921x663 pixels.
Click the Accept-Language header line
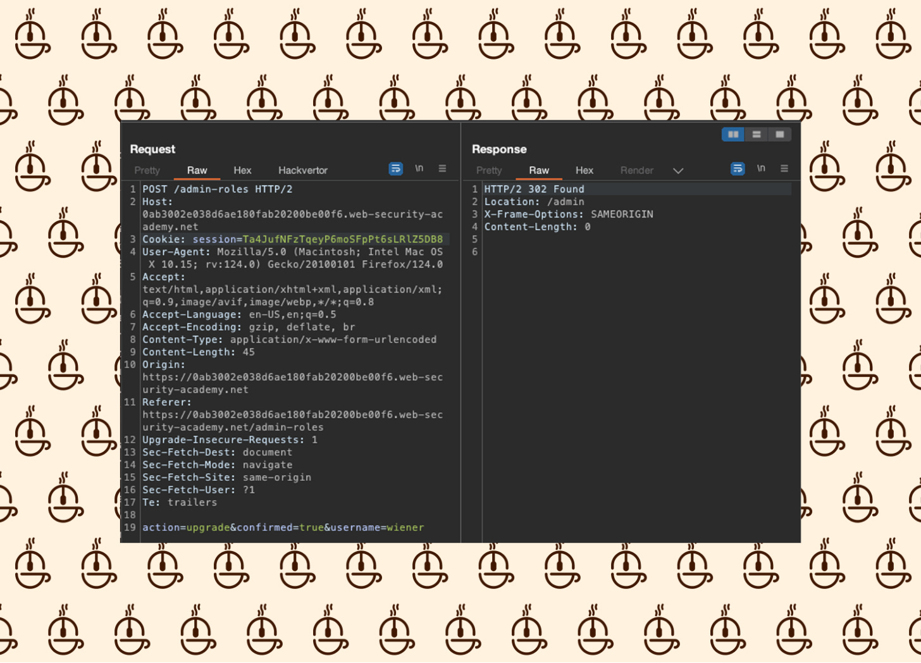click(x=239, y=314)
